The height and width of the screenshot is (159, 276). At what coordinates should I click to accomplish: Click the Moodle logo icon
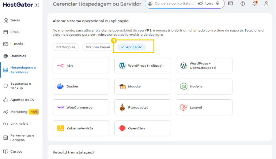[x=122, y=86]
